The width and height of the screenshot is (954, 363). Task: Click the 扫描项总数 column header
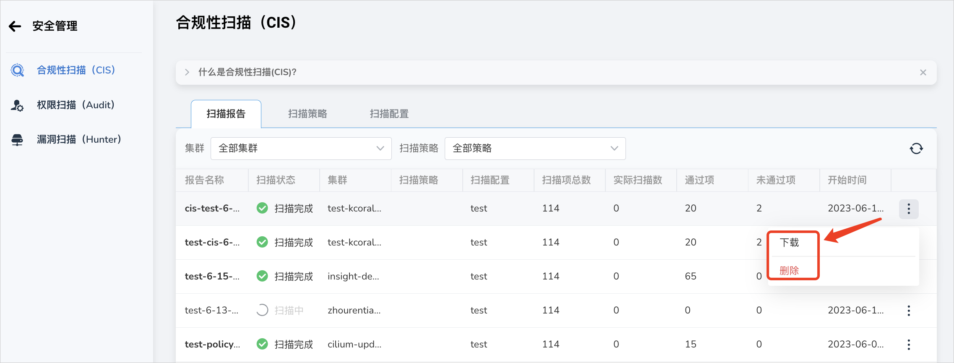[566, 180]
